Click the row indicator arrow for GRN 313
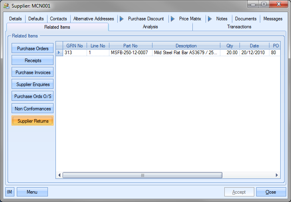Viewport: 291px width, 202px height. point(59,53)
